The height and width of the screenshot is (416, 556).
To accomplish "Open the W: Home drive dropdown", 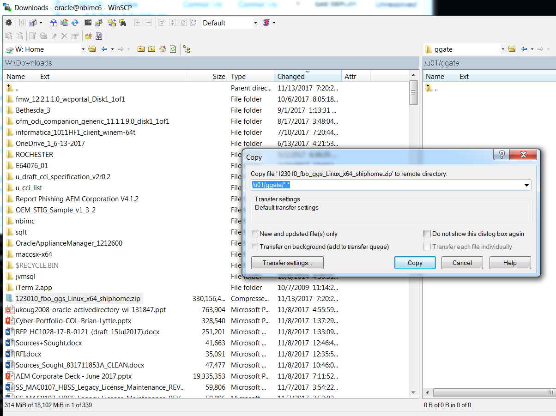I will tap(84, 49).
